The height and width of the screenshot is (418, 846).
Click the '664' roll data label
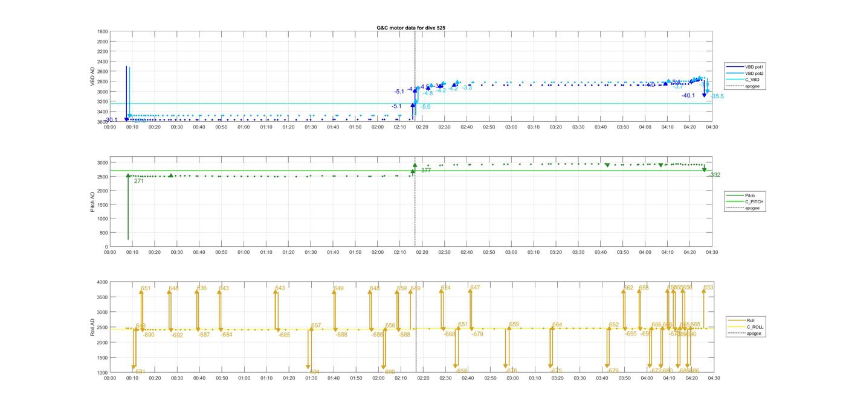tap(557, 325)
